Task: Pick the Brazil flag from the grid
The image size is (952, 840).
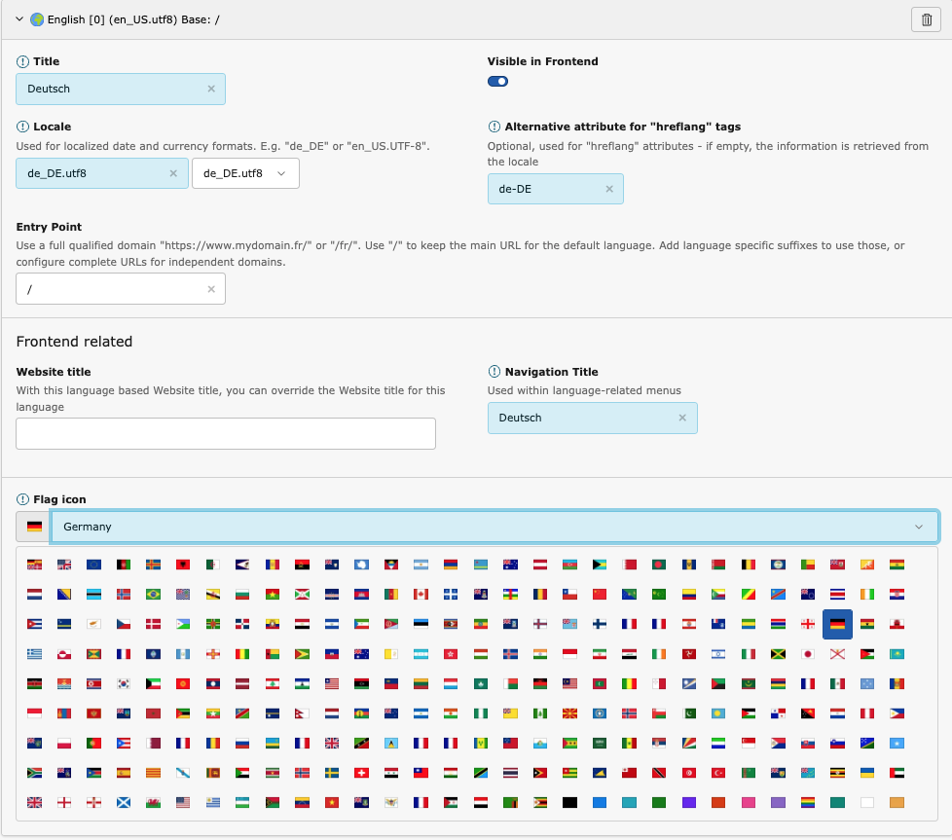Action: coord(153,595)
